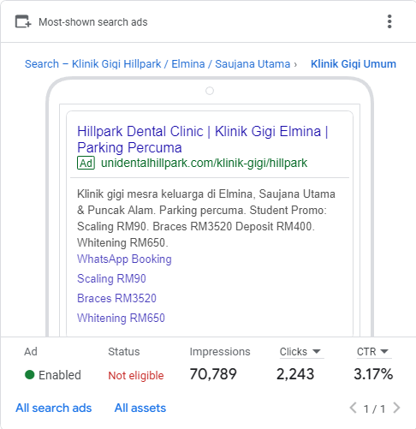Click the green Ad badge icon
The height and width of the screenshot is (429, 416).
pyautogui.click(x=86, y=163)
